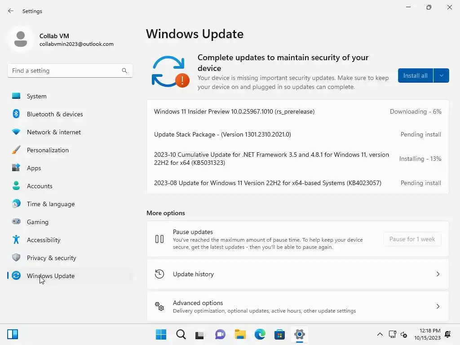
Task: Click the taskbar clock and date
Action: (x=427, y=334)
